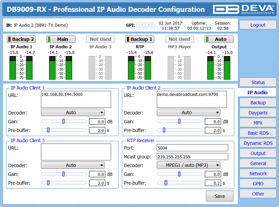Screen dimensions: 279x207
Task: Toggle the Auto mode above Output
Action: pos(219,39)
